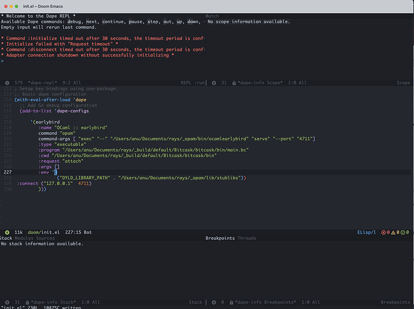Switch to the Stack tab
The width and height of the screenshot is (414, 309).
point(6,238)
